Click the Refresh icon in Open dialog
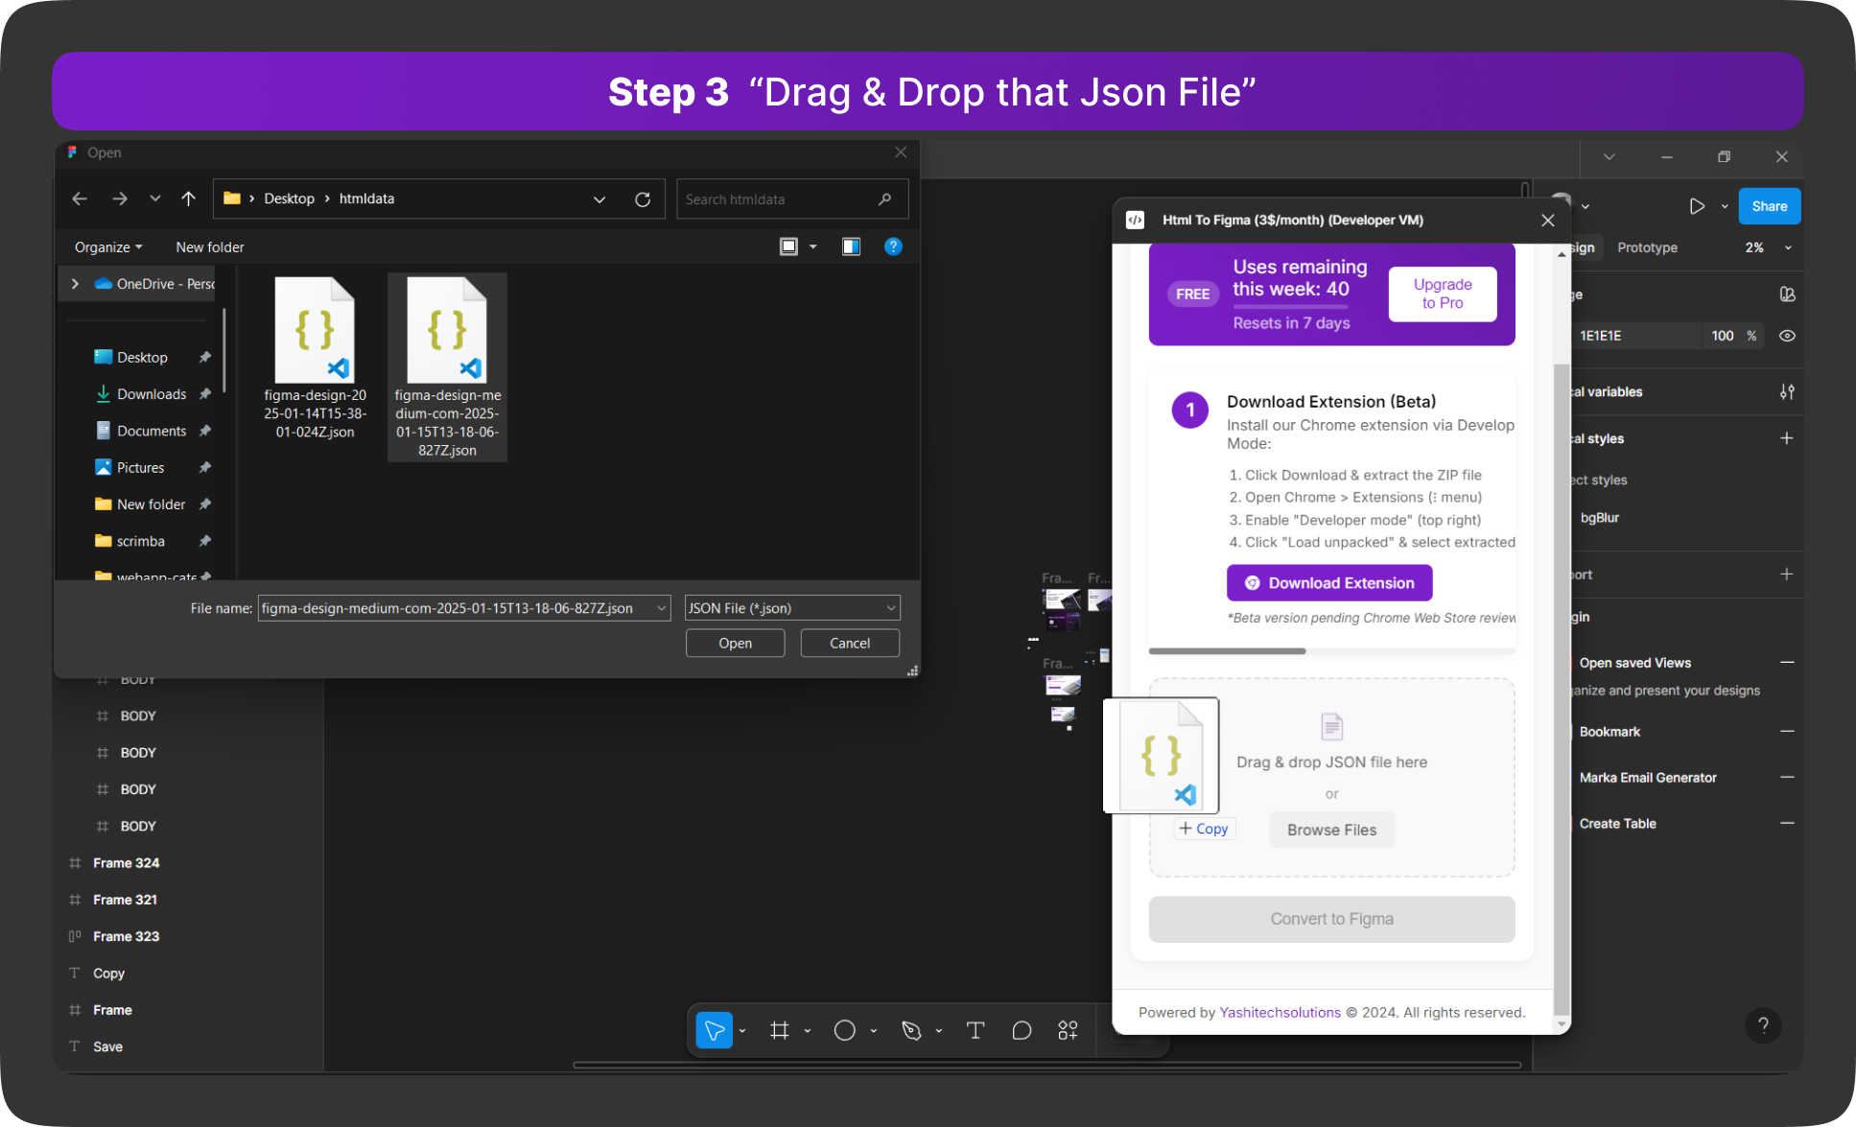The height and width of the screenshot is (1127, 1856). click(643, 200)
